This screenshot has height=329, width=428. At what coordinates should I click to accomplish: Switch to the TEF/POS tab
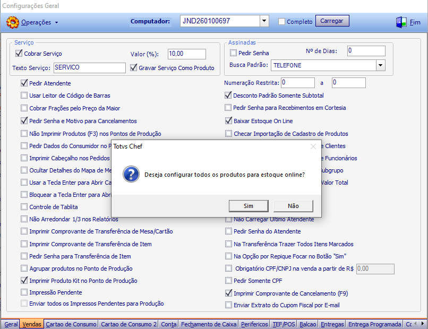click(284, 324)
